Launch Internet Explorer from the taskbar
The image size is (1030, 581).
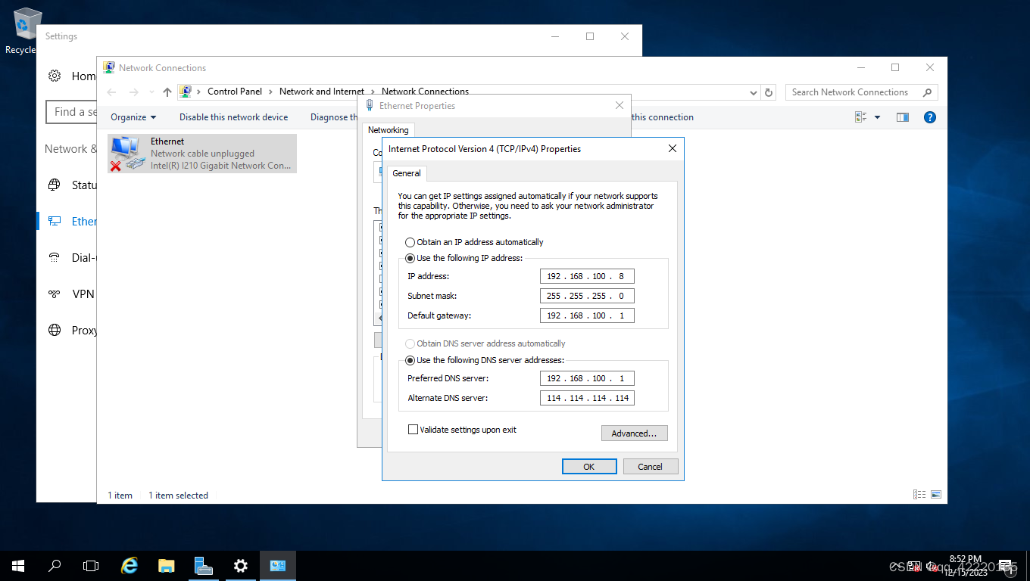tap(129, 565)
